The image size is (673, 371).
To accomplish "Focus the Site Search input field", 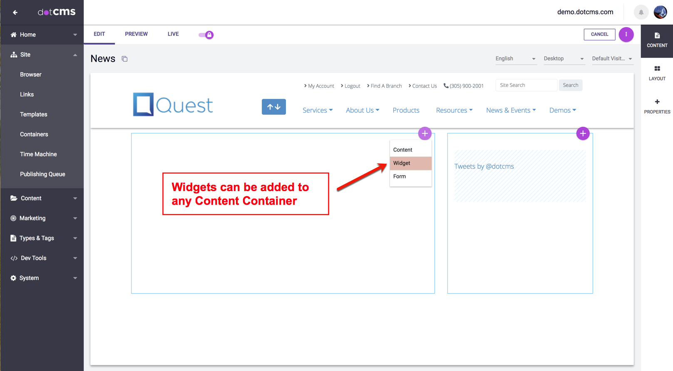I will [x=526, y=85].
